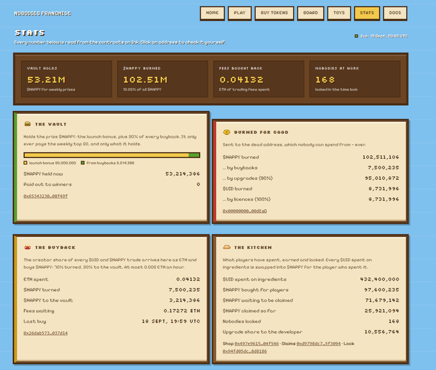Image resolution: width=436 pixels, height=370 pixels.
Task: Click the $UID burned row value
Action: click(383, 189)
